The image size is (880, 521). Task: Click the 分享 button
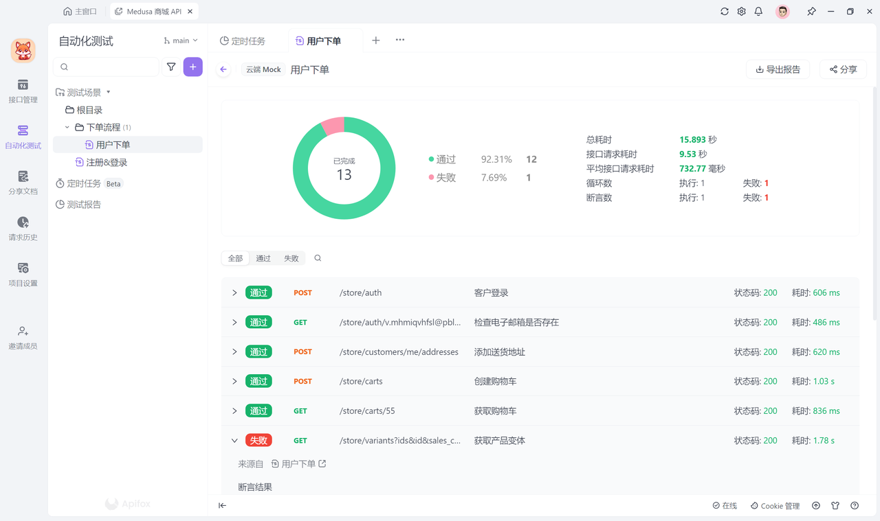(x=844, y=69)
